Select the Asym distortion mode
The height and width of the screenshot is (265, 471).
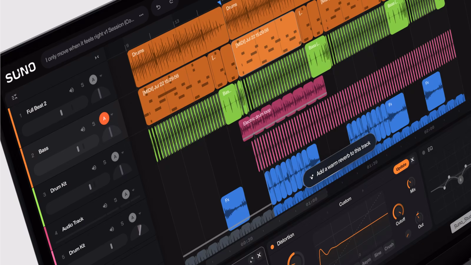[x=366, y=261]
